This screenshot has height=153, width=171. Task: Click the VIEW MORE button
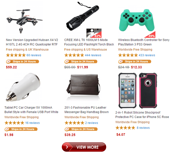coord(84,147)
